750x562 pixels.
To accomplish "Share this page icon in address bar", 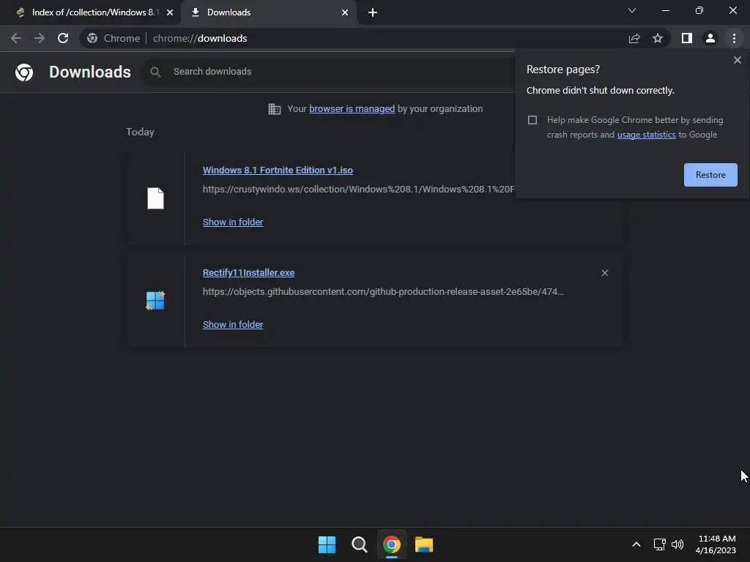I will pyautogui.click(x=634, y=38).
